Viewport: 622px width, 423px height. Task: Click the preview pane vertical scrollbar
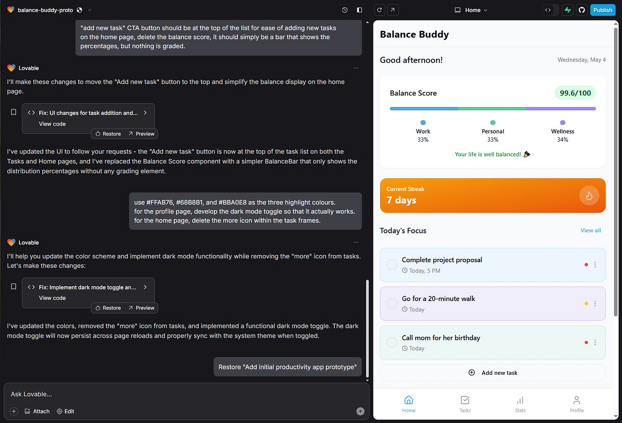pyautogui.click(x=616, y=172)
